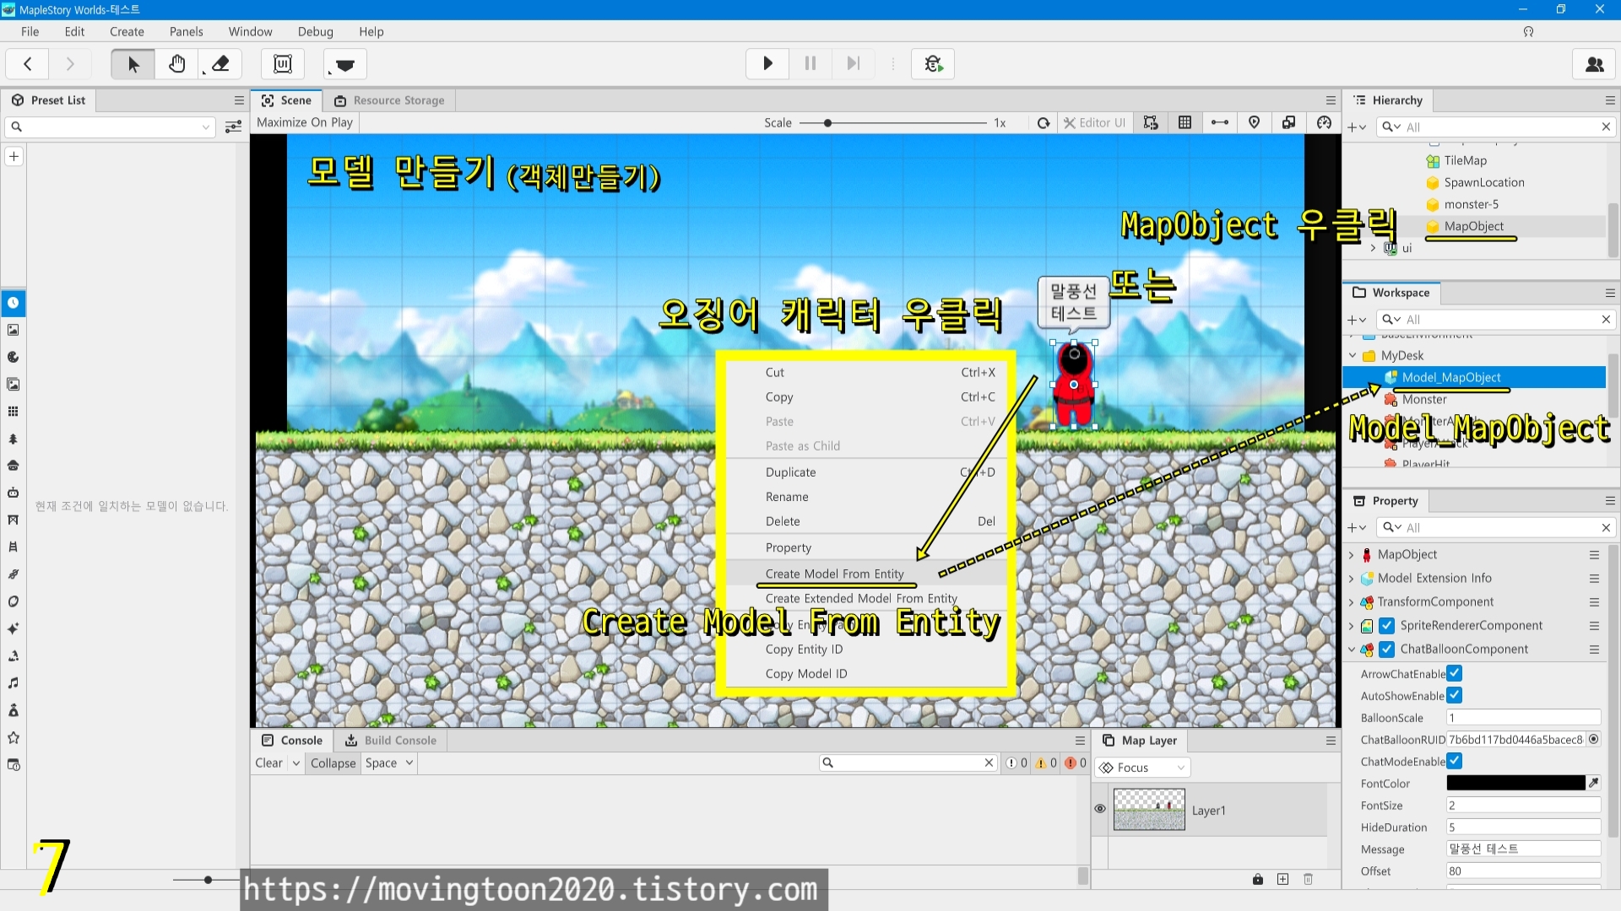The height and width of the screenshot is (911, 1621).
Task: Toggle Layer1 visibility eye icon
Action: (x=1100, y=809)
